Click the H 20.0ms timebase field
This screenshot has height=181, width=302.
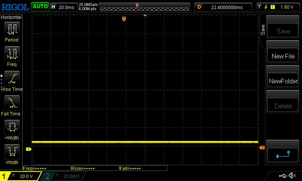click(x=64, y=7)
